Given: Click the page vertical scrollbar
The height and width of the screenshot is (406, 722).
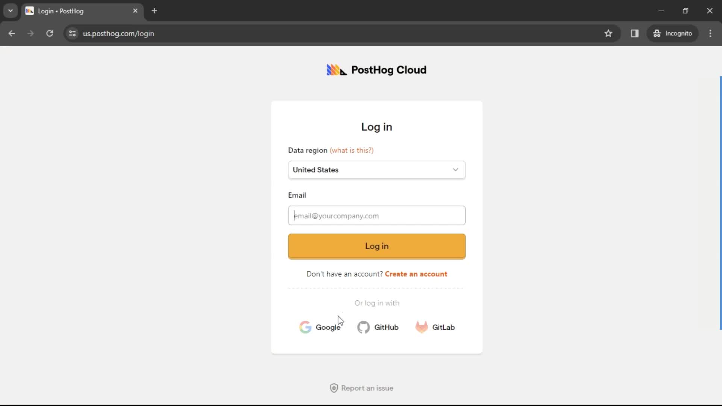Looking at the screenshot, I should [720, 203].
